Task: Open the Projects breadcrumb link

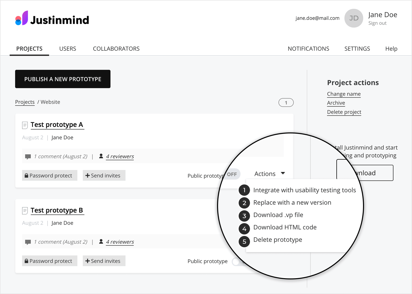Action: [x=25, y=102]
